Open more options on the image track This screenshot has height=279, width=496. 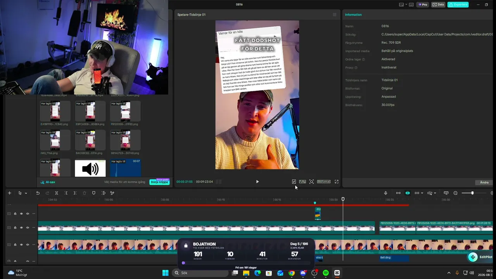click(x=34, y=228)
